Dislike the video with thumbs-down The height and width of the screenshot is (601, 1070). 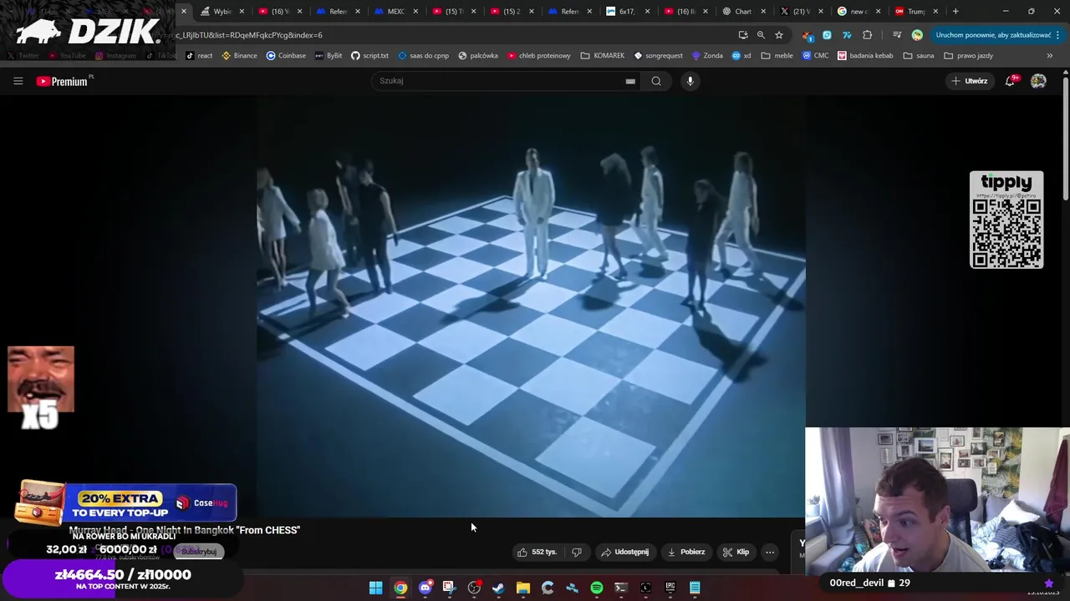tap(576, 552)
